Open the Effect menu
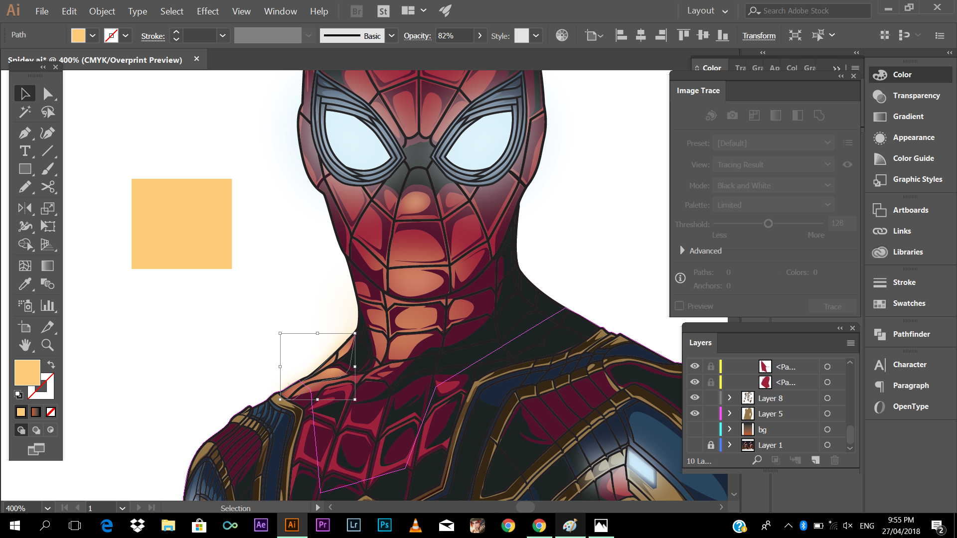This screenshot has height=538, width=957. (x=208, y=11)
